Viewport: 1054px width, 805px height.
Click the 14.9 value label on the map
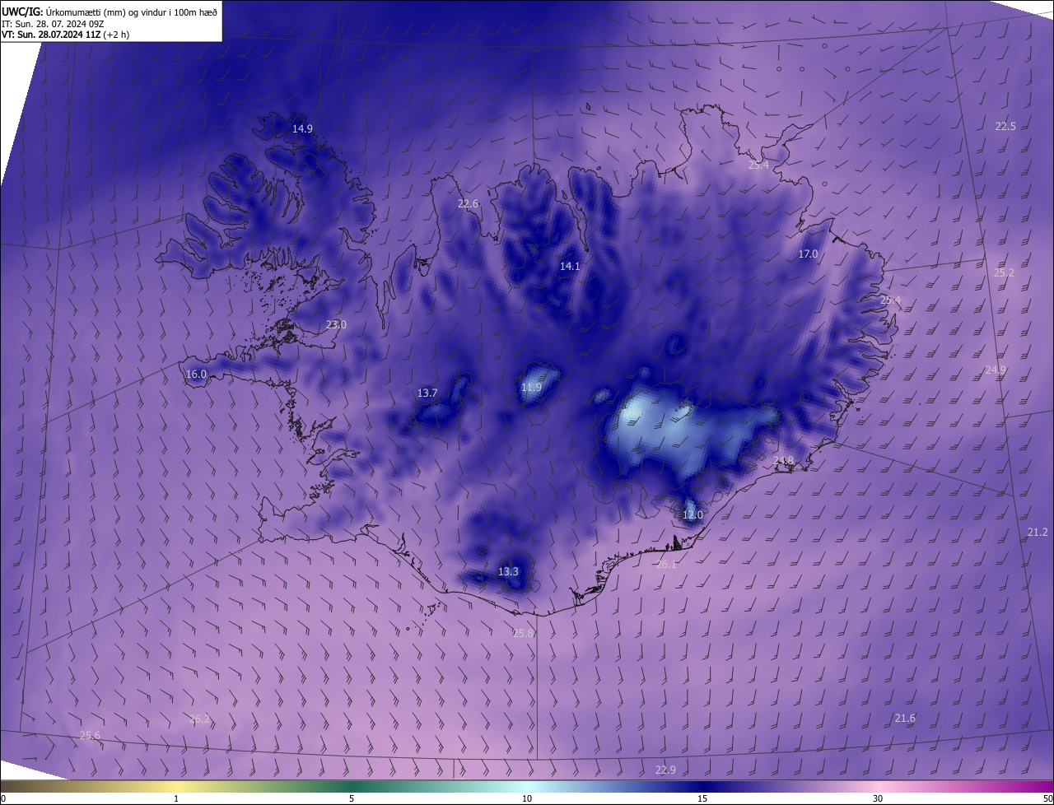303,128
